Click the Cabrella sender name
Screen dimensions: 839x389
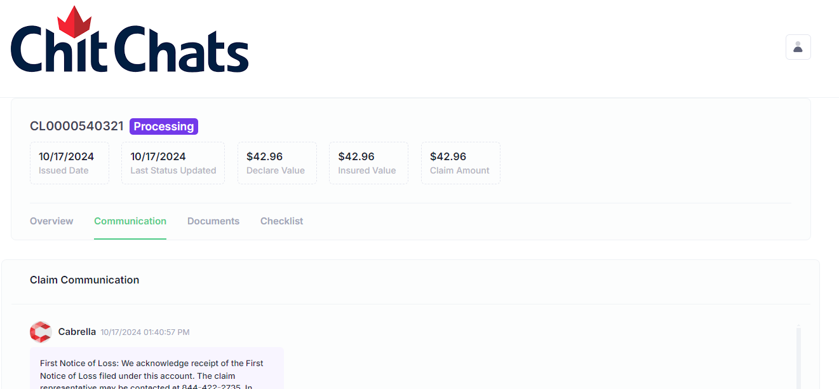tap(77, 332)
